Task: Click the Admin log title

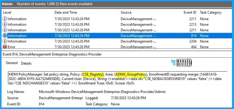Action: (7, 4)
